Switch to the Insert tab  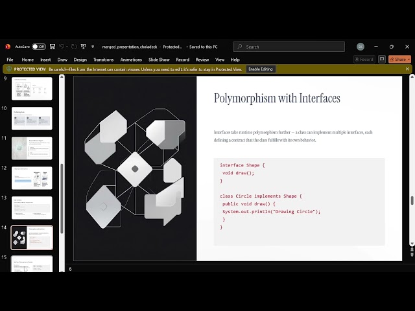tap(45, 60)
